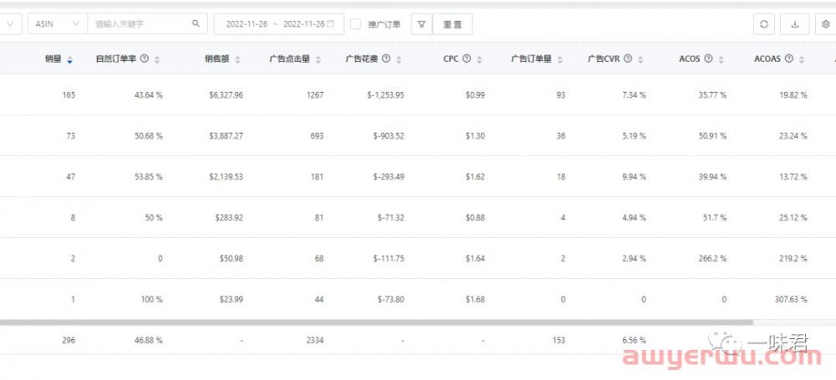Open the ASIN search type dropdown
This screenshot has width=836, height=380.
58,24
